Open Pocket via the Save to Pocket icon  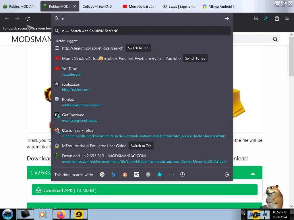256,18
